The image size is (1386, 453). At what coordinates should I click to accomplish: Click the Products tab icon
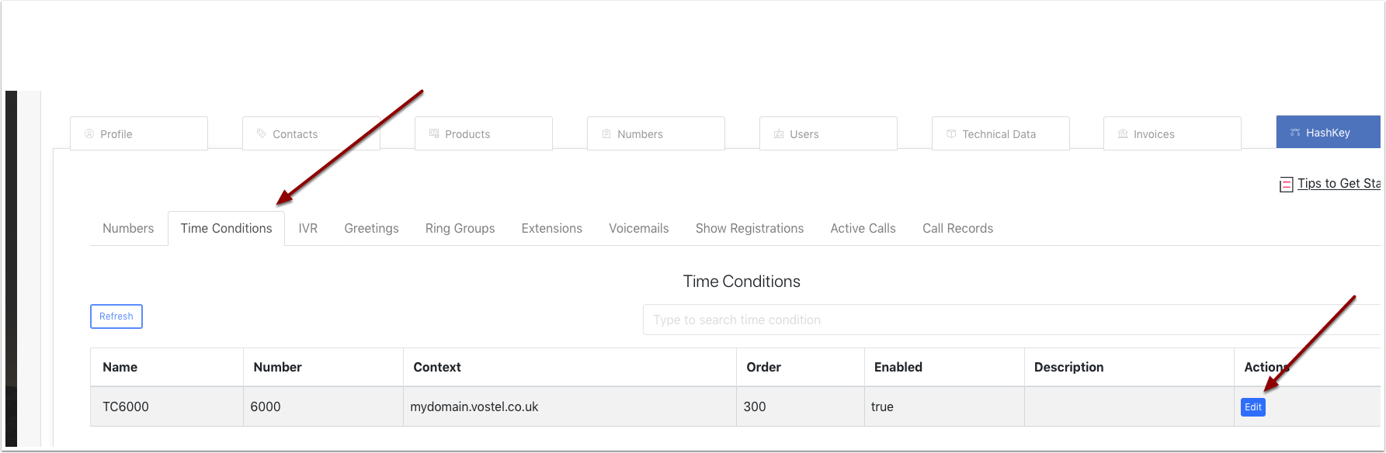(434, 133)
